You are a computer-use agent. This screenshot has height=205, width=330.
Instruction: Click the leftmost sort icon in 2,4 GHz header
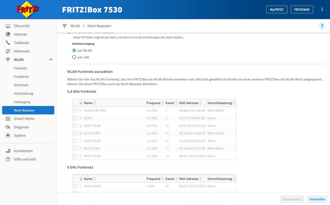coord(81,103)
